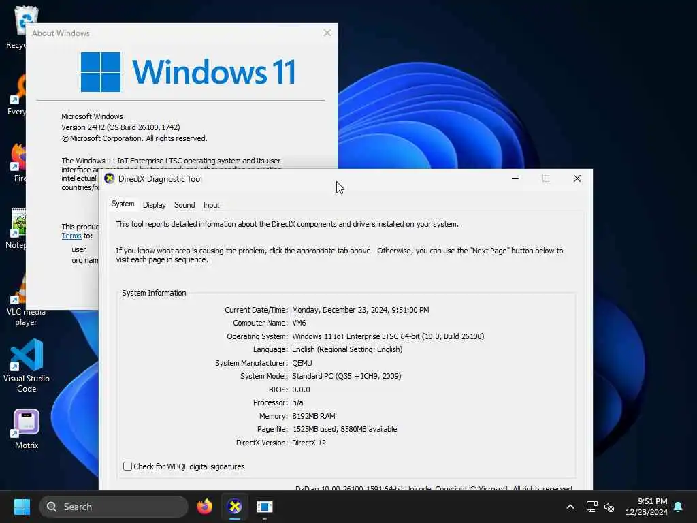
Task: Open the Notepad++ desktop shortcut
Action: [16, 228]
